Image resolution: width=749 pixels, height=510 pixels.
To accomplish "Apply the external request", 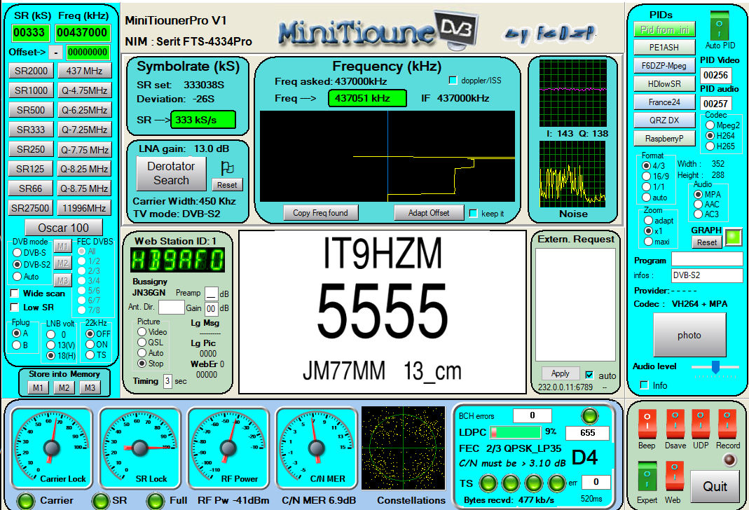I will (561, 373).
